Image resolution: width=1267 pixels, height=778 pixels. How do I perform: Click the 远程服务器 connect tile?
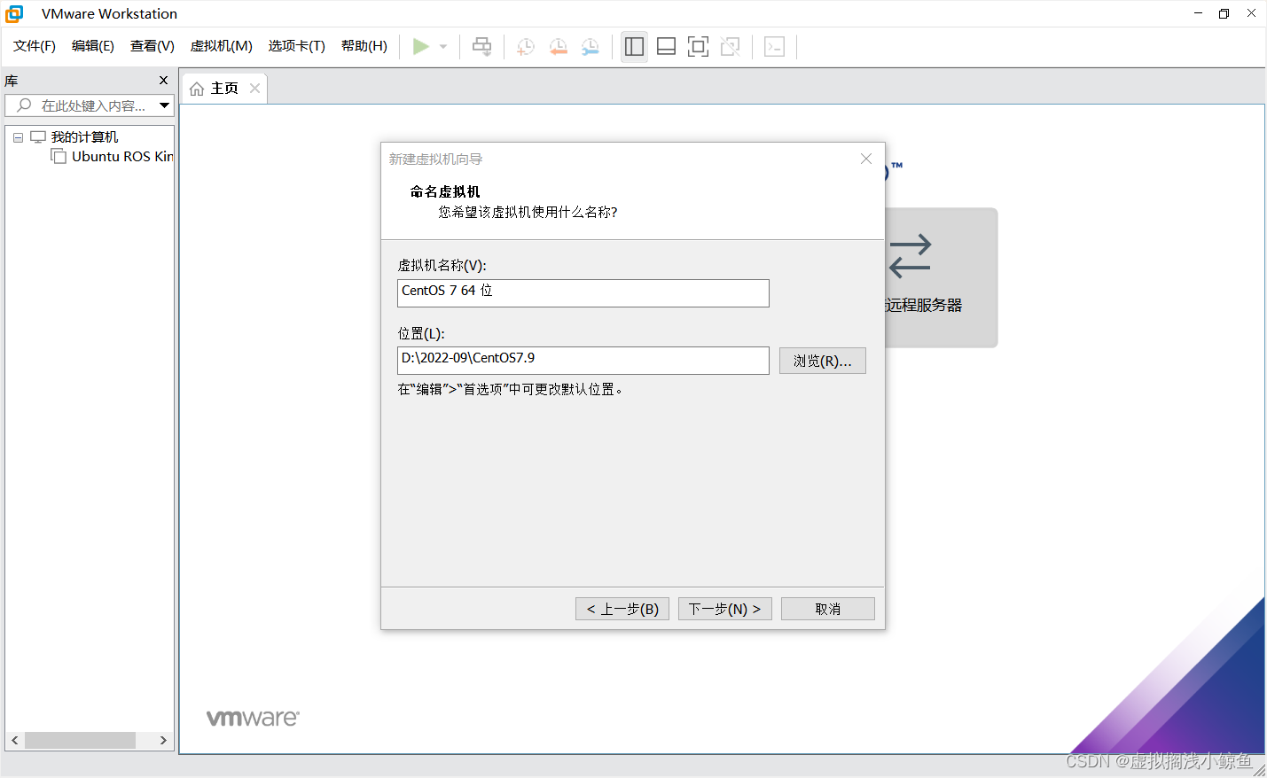[x=941, y=277]
